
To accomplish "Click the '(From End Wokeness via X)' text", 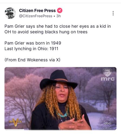I will tap(32, 60).
